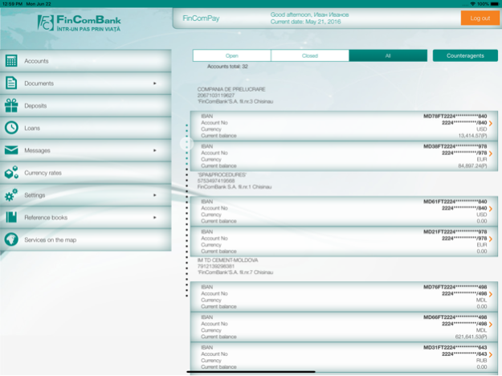Viewport: 502px width, 376px height.
Task: Expand the Messages submenu arrow
Action: click(155, 150)
